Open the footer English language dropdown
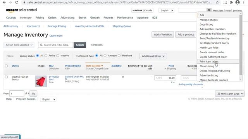The image size is (248, 139). click(x=48, y=99)
